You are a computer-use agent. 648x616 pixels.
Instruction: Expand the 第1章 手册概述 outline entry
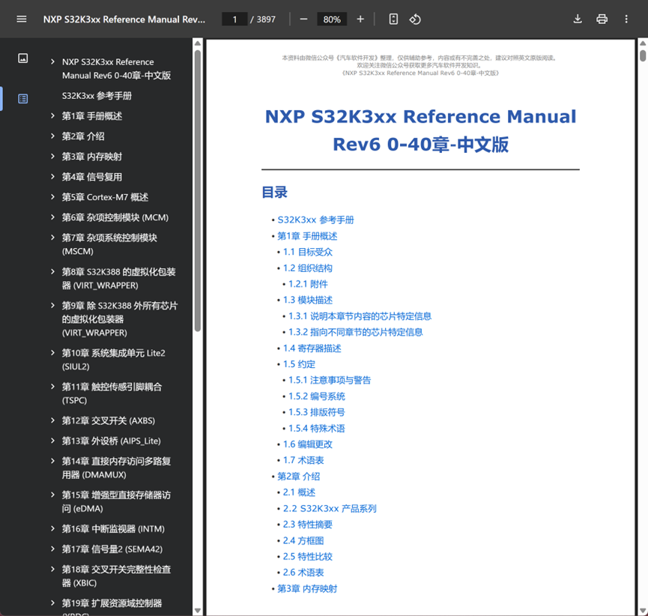coord(52,115)
